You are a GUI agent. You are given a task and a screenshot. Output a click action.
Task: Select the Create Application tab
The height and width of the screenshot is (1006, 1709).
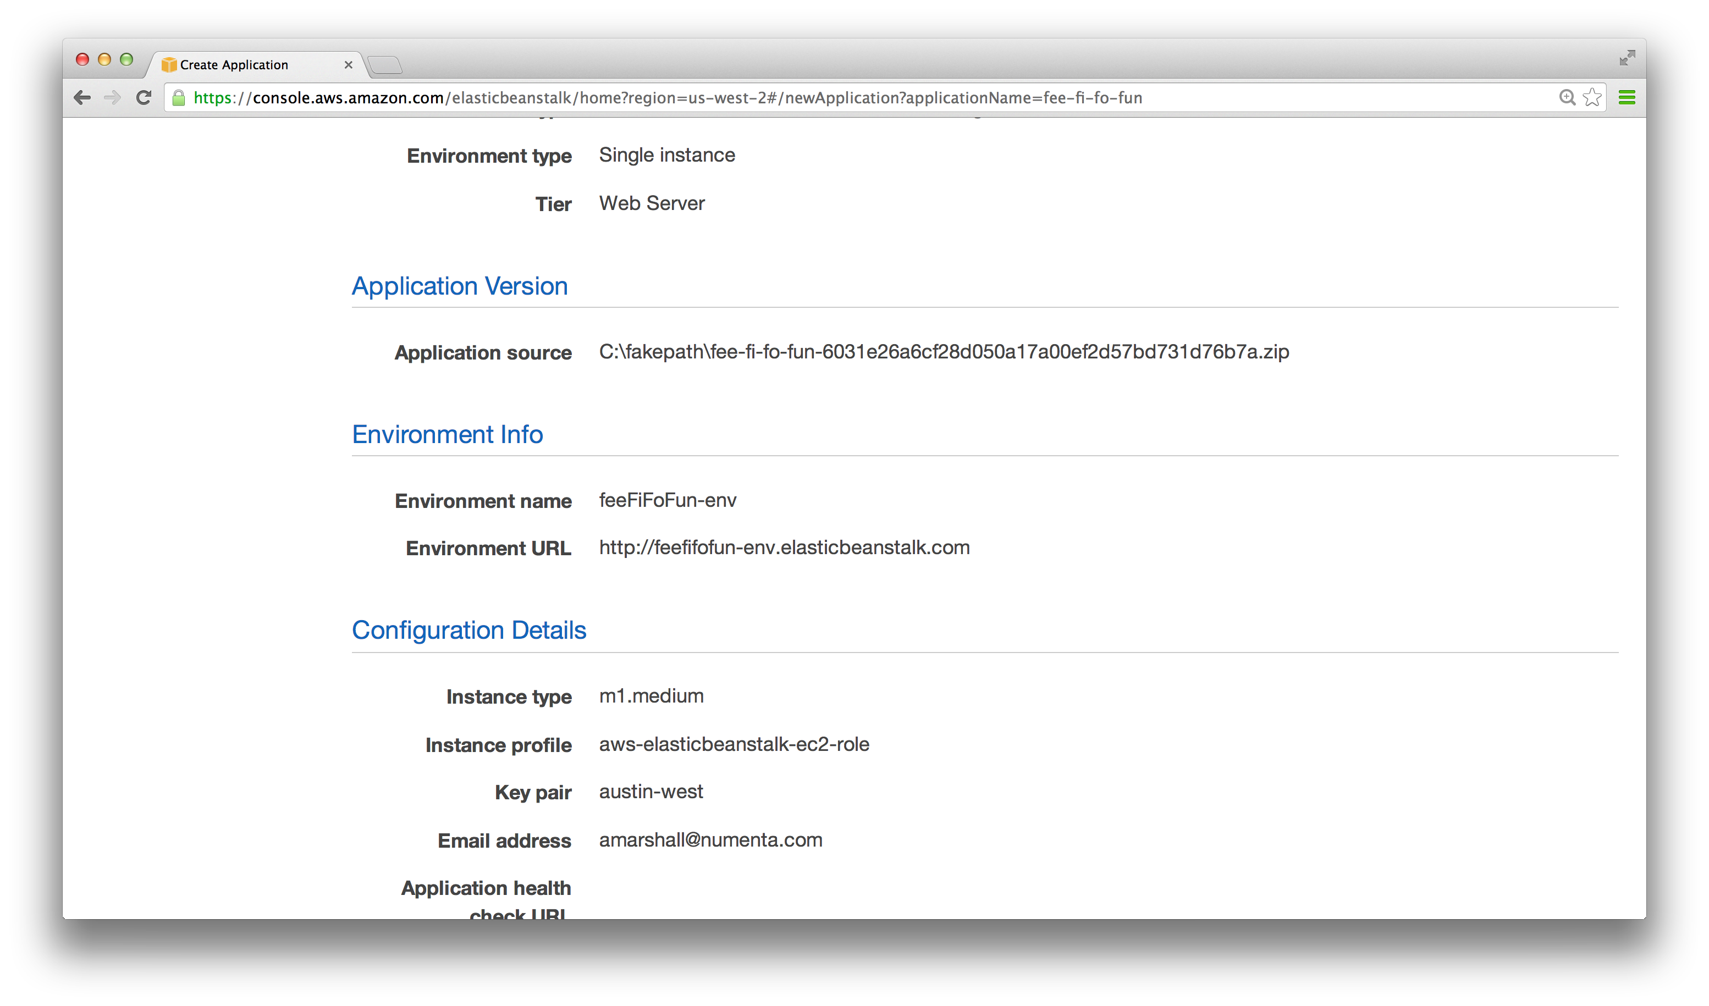234,65
